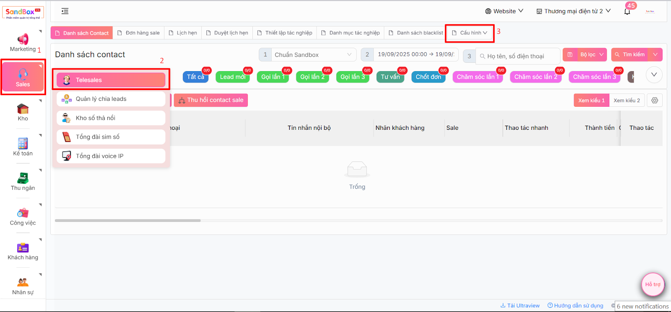Filter by Lead mới status
The width and height of the screenshot is (671, 312).
tap(232, 77)
